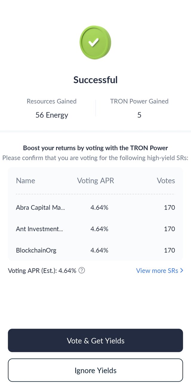Tap the Resources Gained 56 Energy value
The width and height of the screenshot is (191, 384).
coord(52,115)
